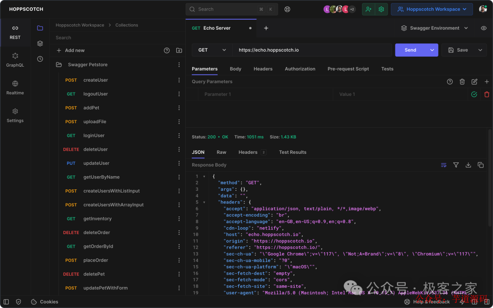Focus the collections Search field
This screenshot has height=308, width=493.
coord(117,38)
